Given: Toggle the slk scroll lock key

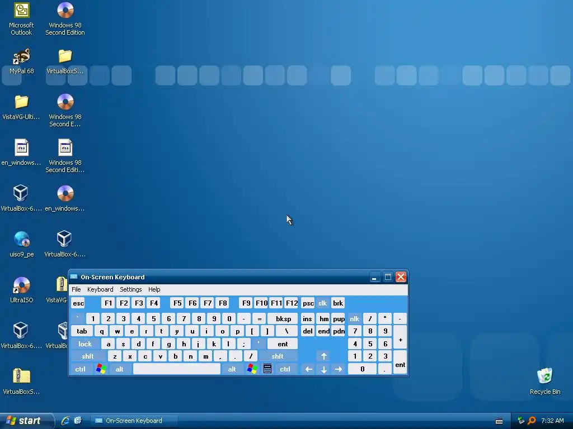Looking at the screenshot, I should point(322,303).
